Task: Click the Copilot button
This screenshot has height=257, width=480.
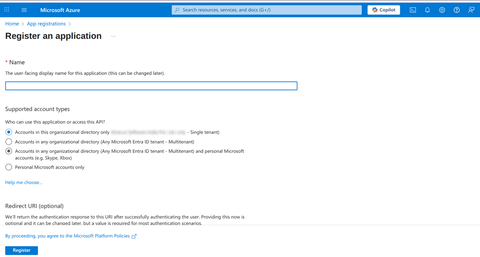Action: pos(384,10)
